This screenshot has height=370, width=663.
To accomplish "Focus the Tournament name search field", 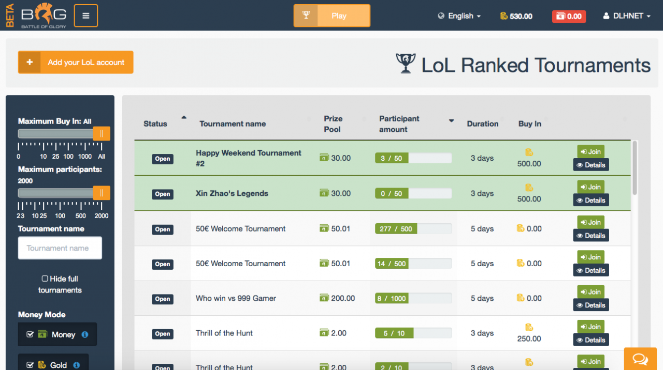I will (x=60, y=248).
